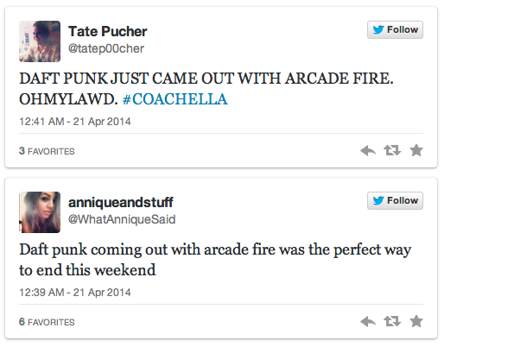Open Tate Pucher's profile picture
This screenshot has height=347, width=527.
40,41
